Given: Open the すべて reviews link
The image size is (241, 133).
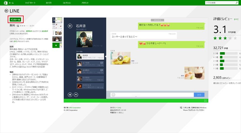Looking at the screenshot, I should click(x=236, y=19).
